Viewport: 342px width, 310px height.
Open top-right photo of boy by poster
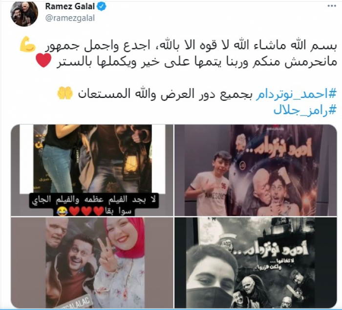coord(256,170)
